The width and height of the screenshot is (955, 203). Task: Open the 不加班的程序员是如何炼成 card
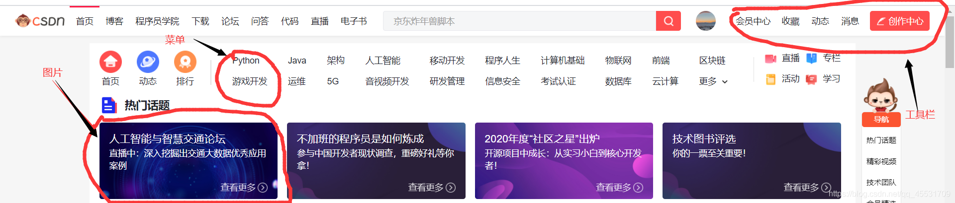pos(376,161)
